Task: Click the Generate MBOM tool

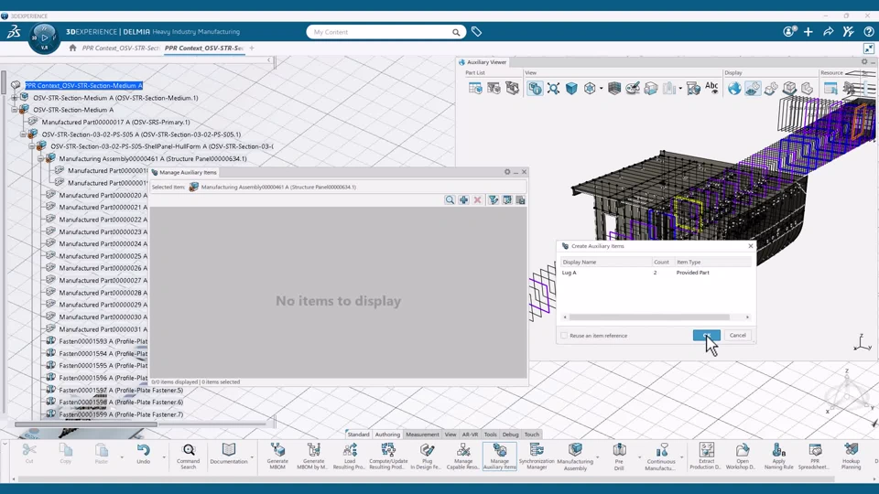Action: (277, 450)
